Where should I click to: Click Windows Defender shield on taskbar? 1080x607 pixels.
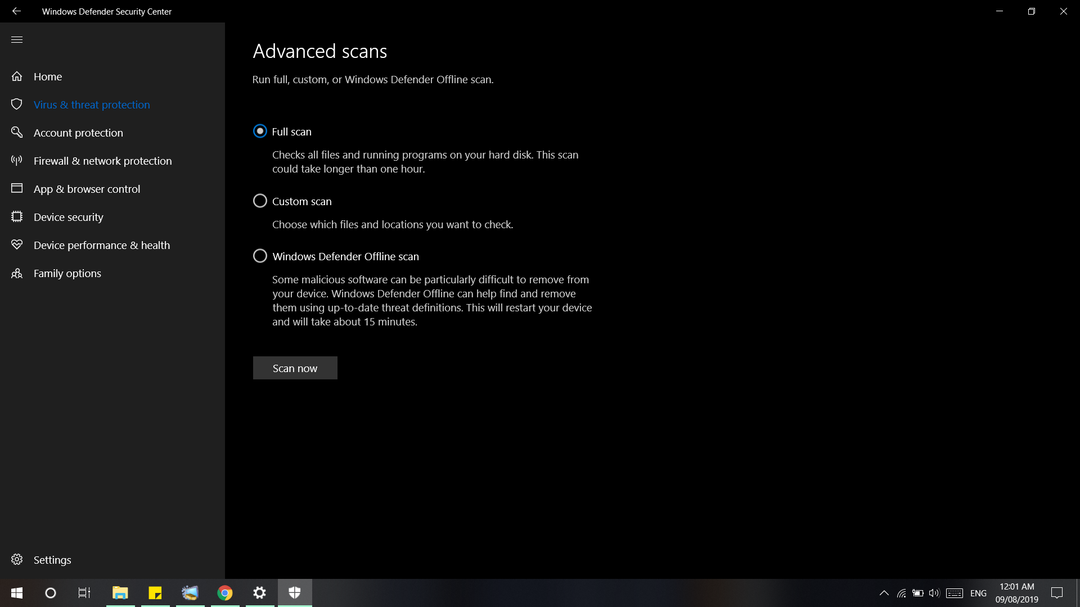pos(295,593)
